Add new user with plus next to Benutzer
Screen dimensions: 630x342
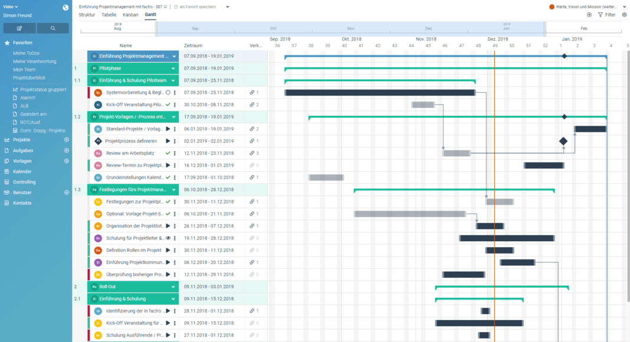click(x=67, y=192)
